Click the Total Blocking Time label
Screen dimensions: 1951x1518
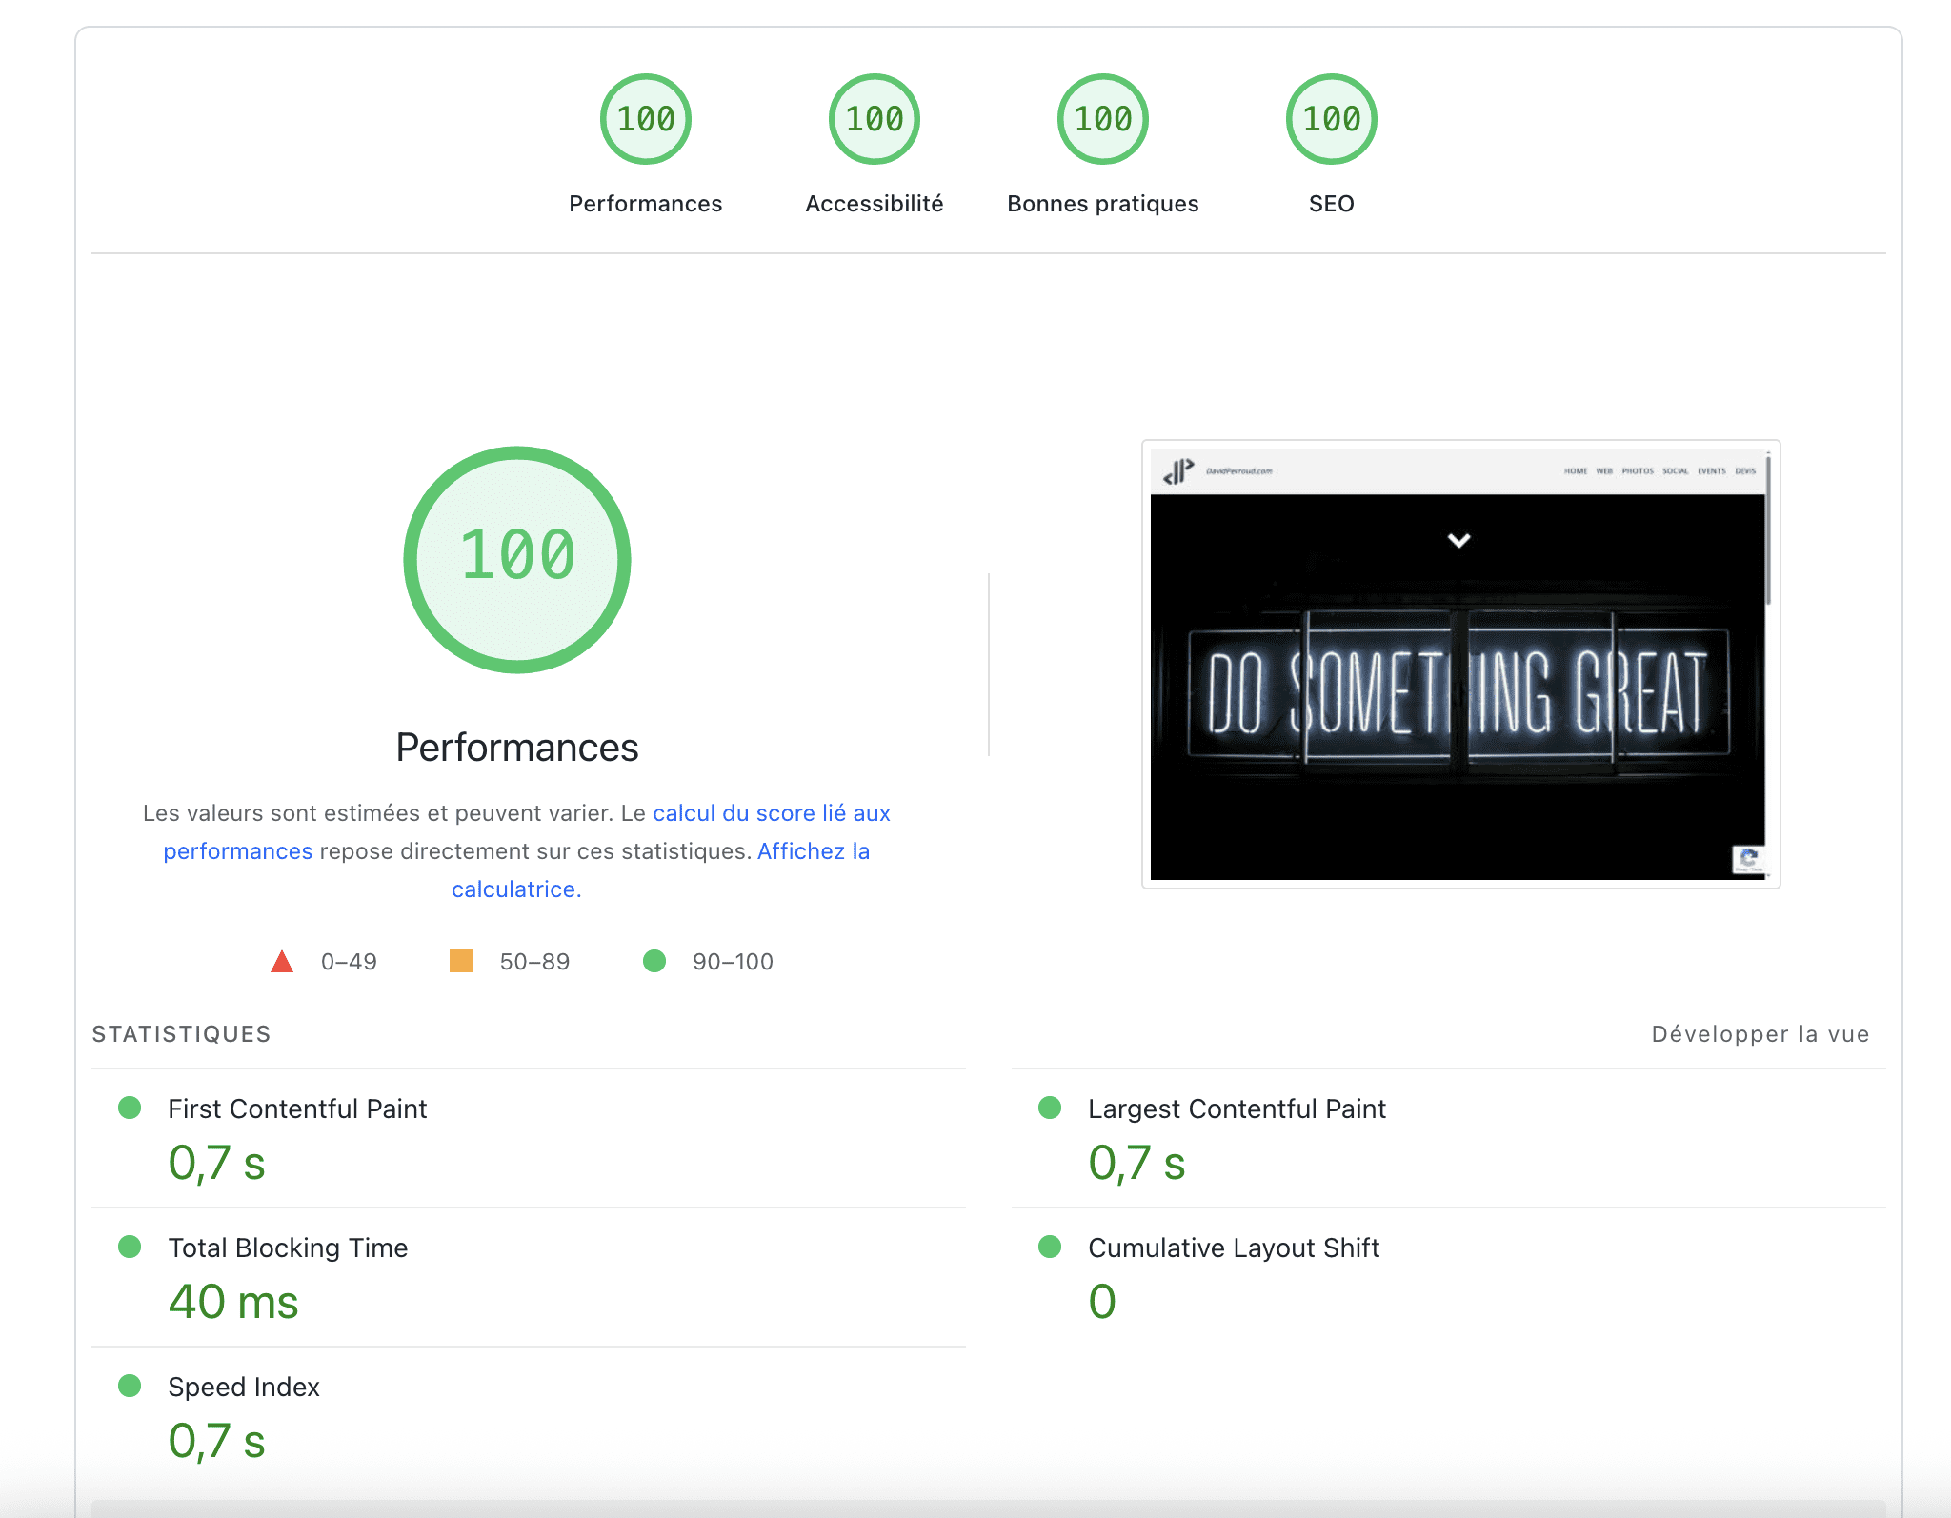288,1248
